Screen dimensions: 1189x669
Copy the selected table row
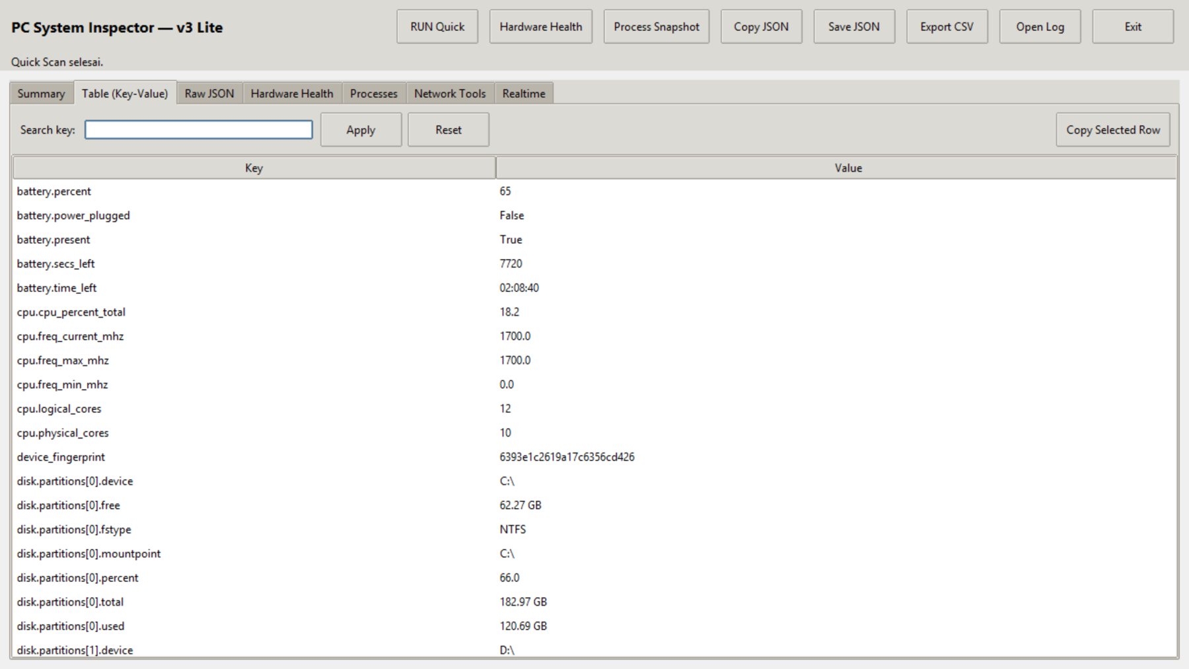click(x=1113, y=129)
